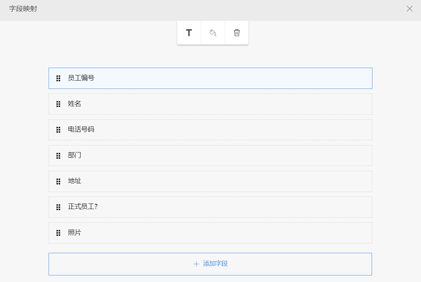Close the 字段映射 dialog
This screenshot has width=421, height=282.
[x=410, y=9]
